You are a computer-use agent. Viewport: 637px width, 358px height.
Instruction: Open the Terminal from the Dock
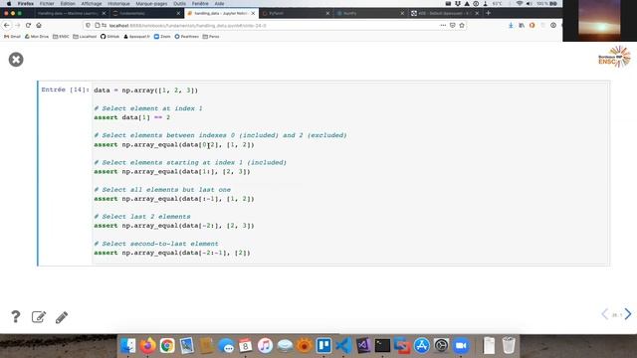coord(382,346)
